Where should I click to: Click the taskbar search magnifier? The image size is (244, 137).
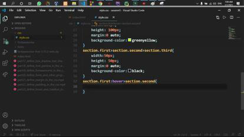tap(13, 3)
